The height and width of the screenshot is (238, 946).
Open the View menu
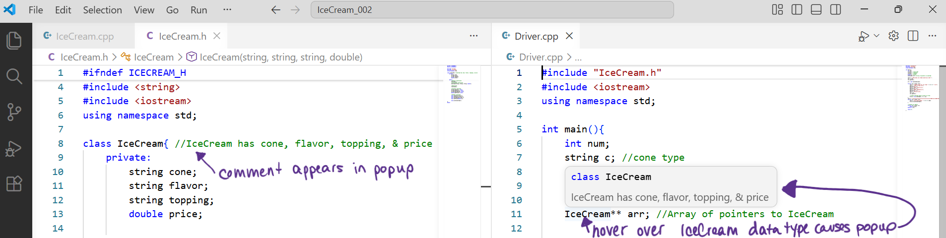coord(144,10)
